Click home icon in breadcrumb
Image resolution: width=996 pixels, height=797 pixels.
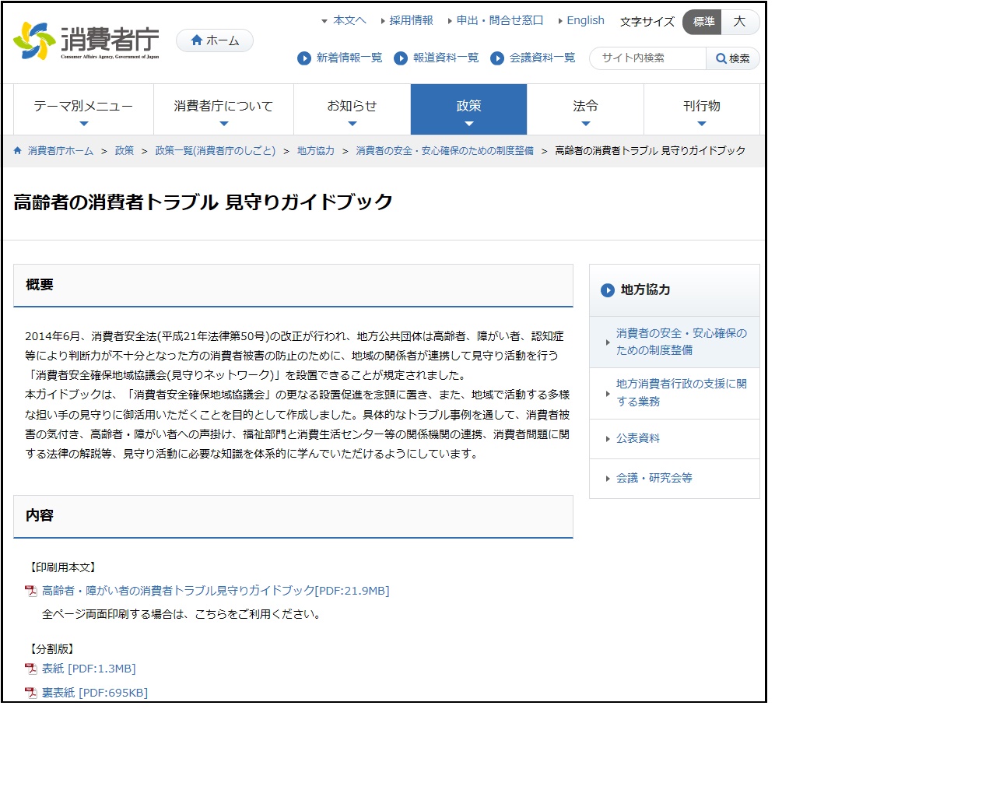(18, 151)
